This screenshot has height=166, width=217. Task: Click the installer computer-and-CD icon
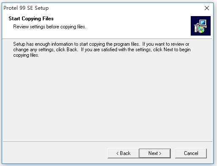click(x=200, y=26)
